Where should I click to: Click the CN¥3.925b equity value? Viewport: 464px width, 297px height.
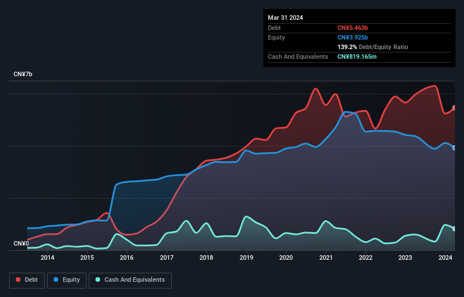[353, 37]
